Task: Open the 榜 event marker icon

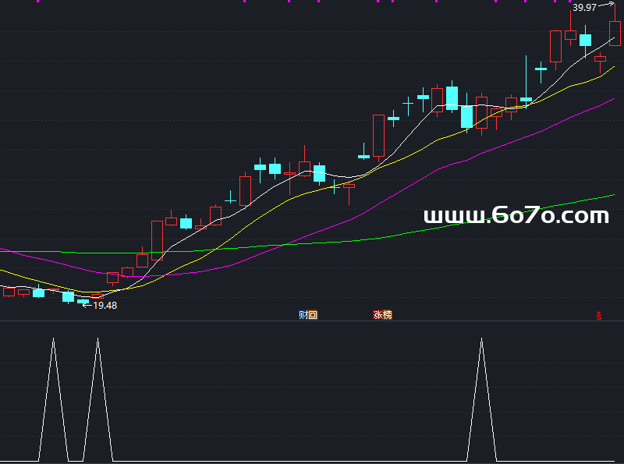Action: coord(387,315)
